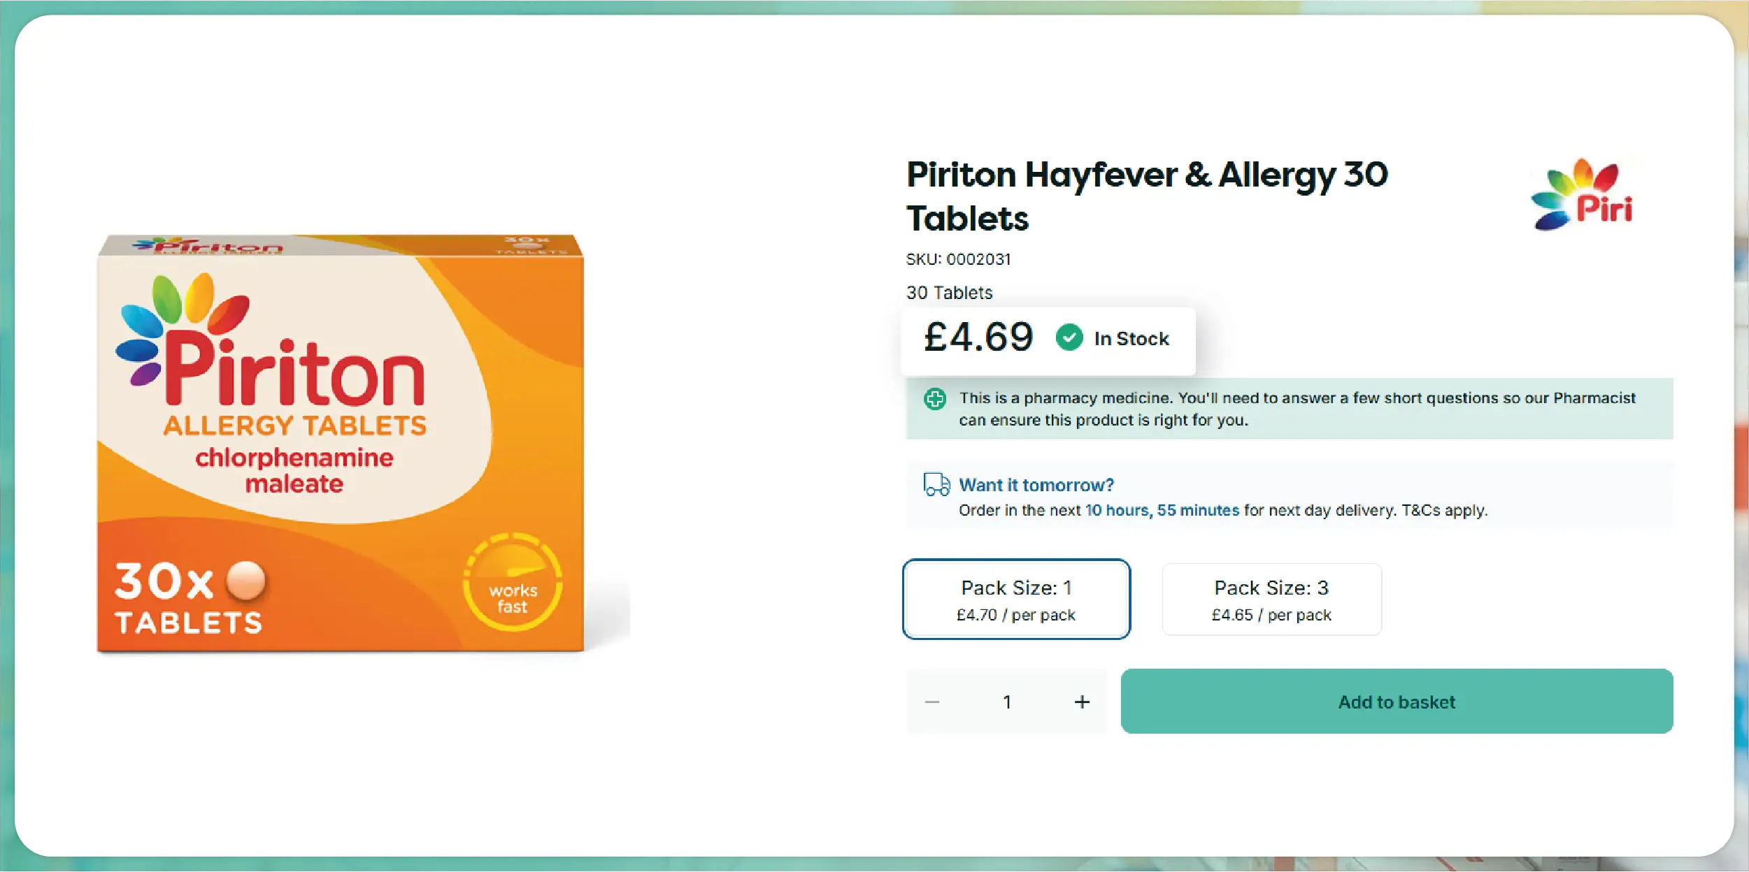The width and height of the screenshot is (1749, 872).
Task: Click the delivery truck icon
Action: tap(936, 484)
